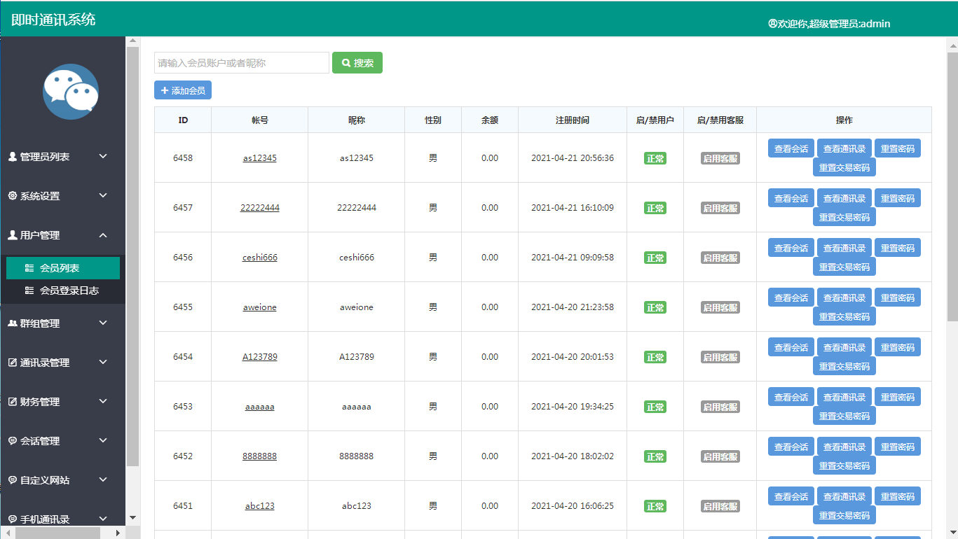Click the 通讯录管理 edit icon
The image size is (958, 539).
coord(12,363)
